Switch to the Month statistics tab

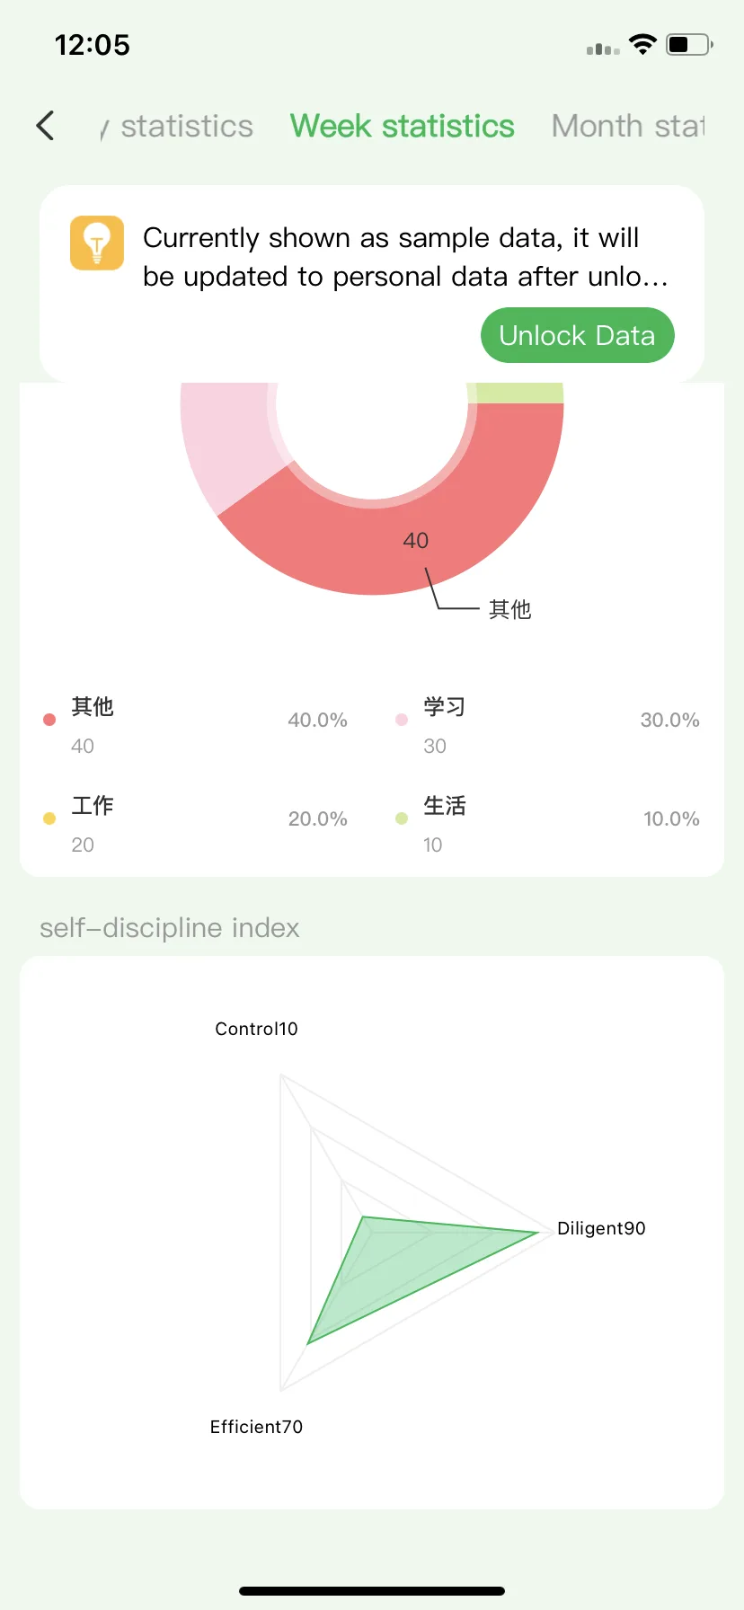pyautogui.click(x=628, y=126)
